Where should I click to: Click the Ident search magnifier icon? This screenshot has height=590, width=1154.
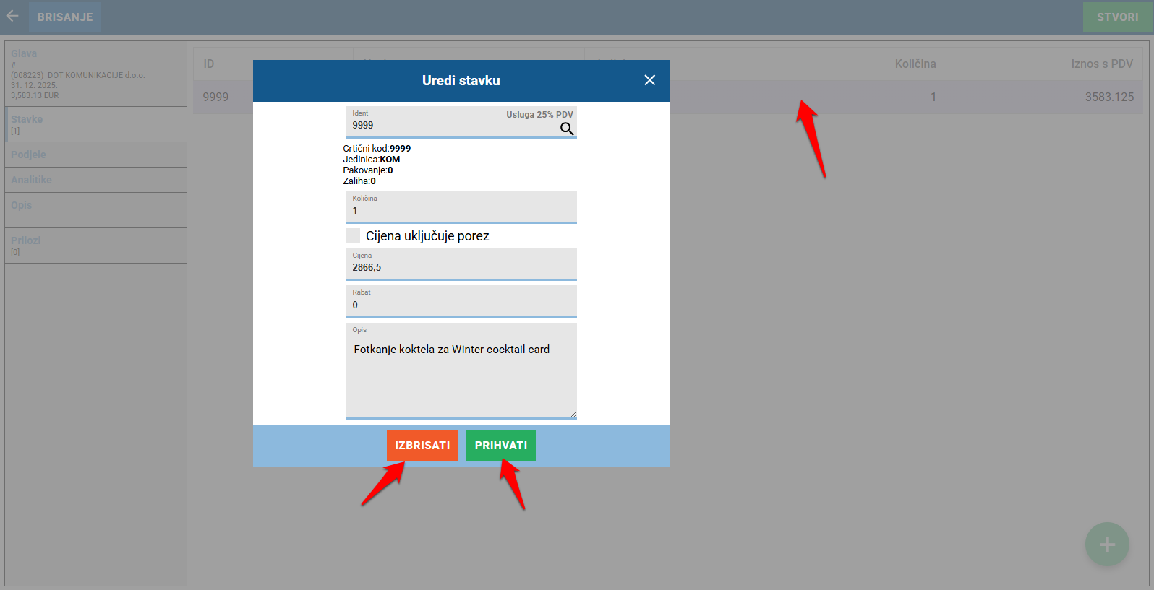pyautogui.click(x=566, y=129)
